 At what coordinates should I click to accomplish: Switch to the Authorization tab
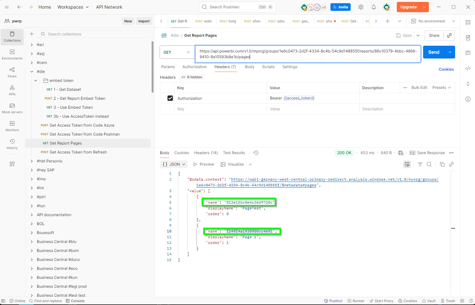coord(195,67)
